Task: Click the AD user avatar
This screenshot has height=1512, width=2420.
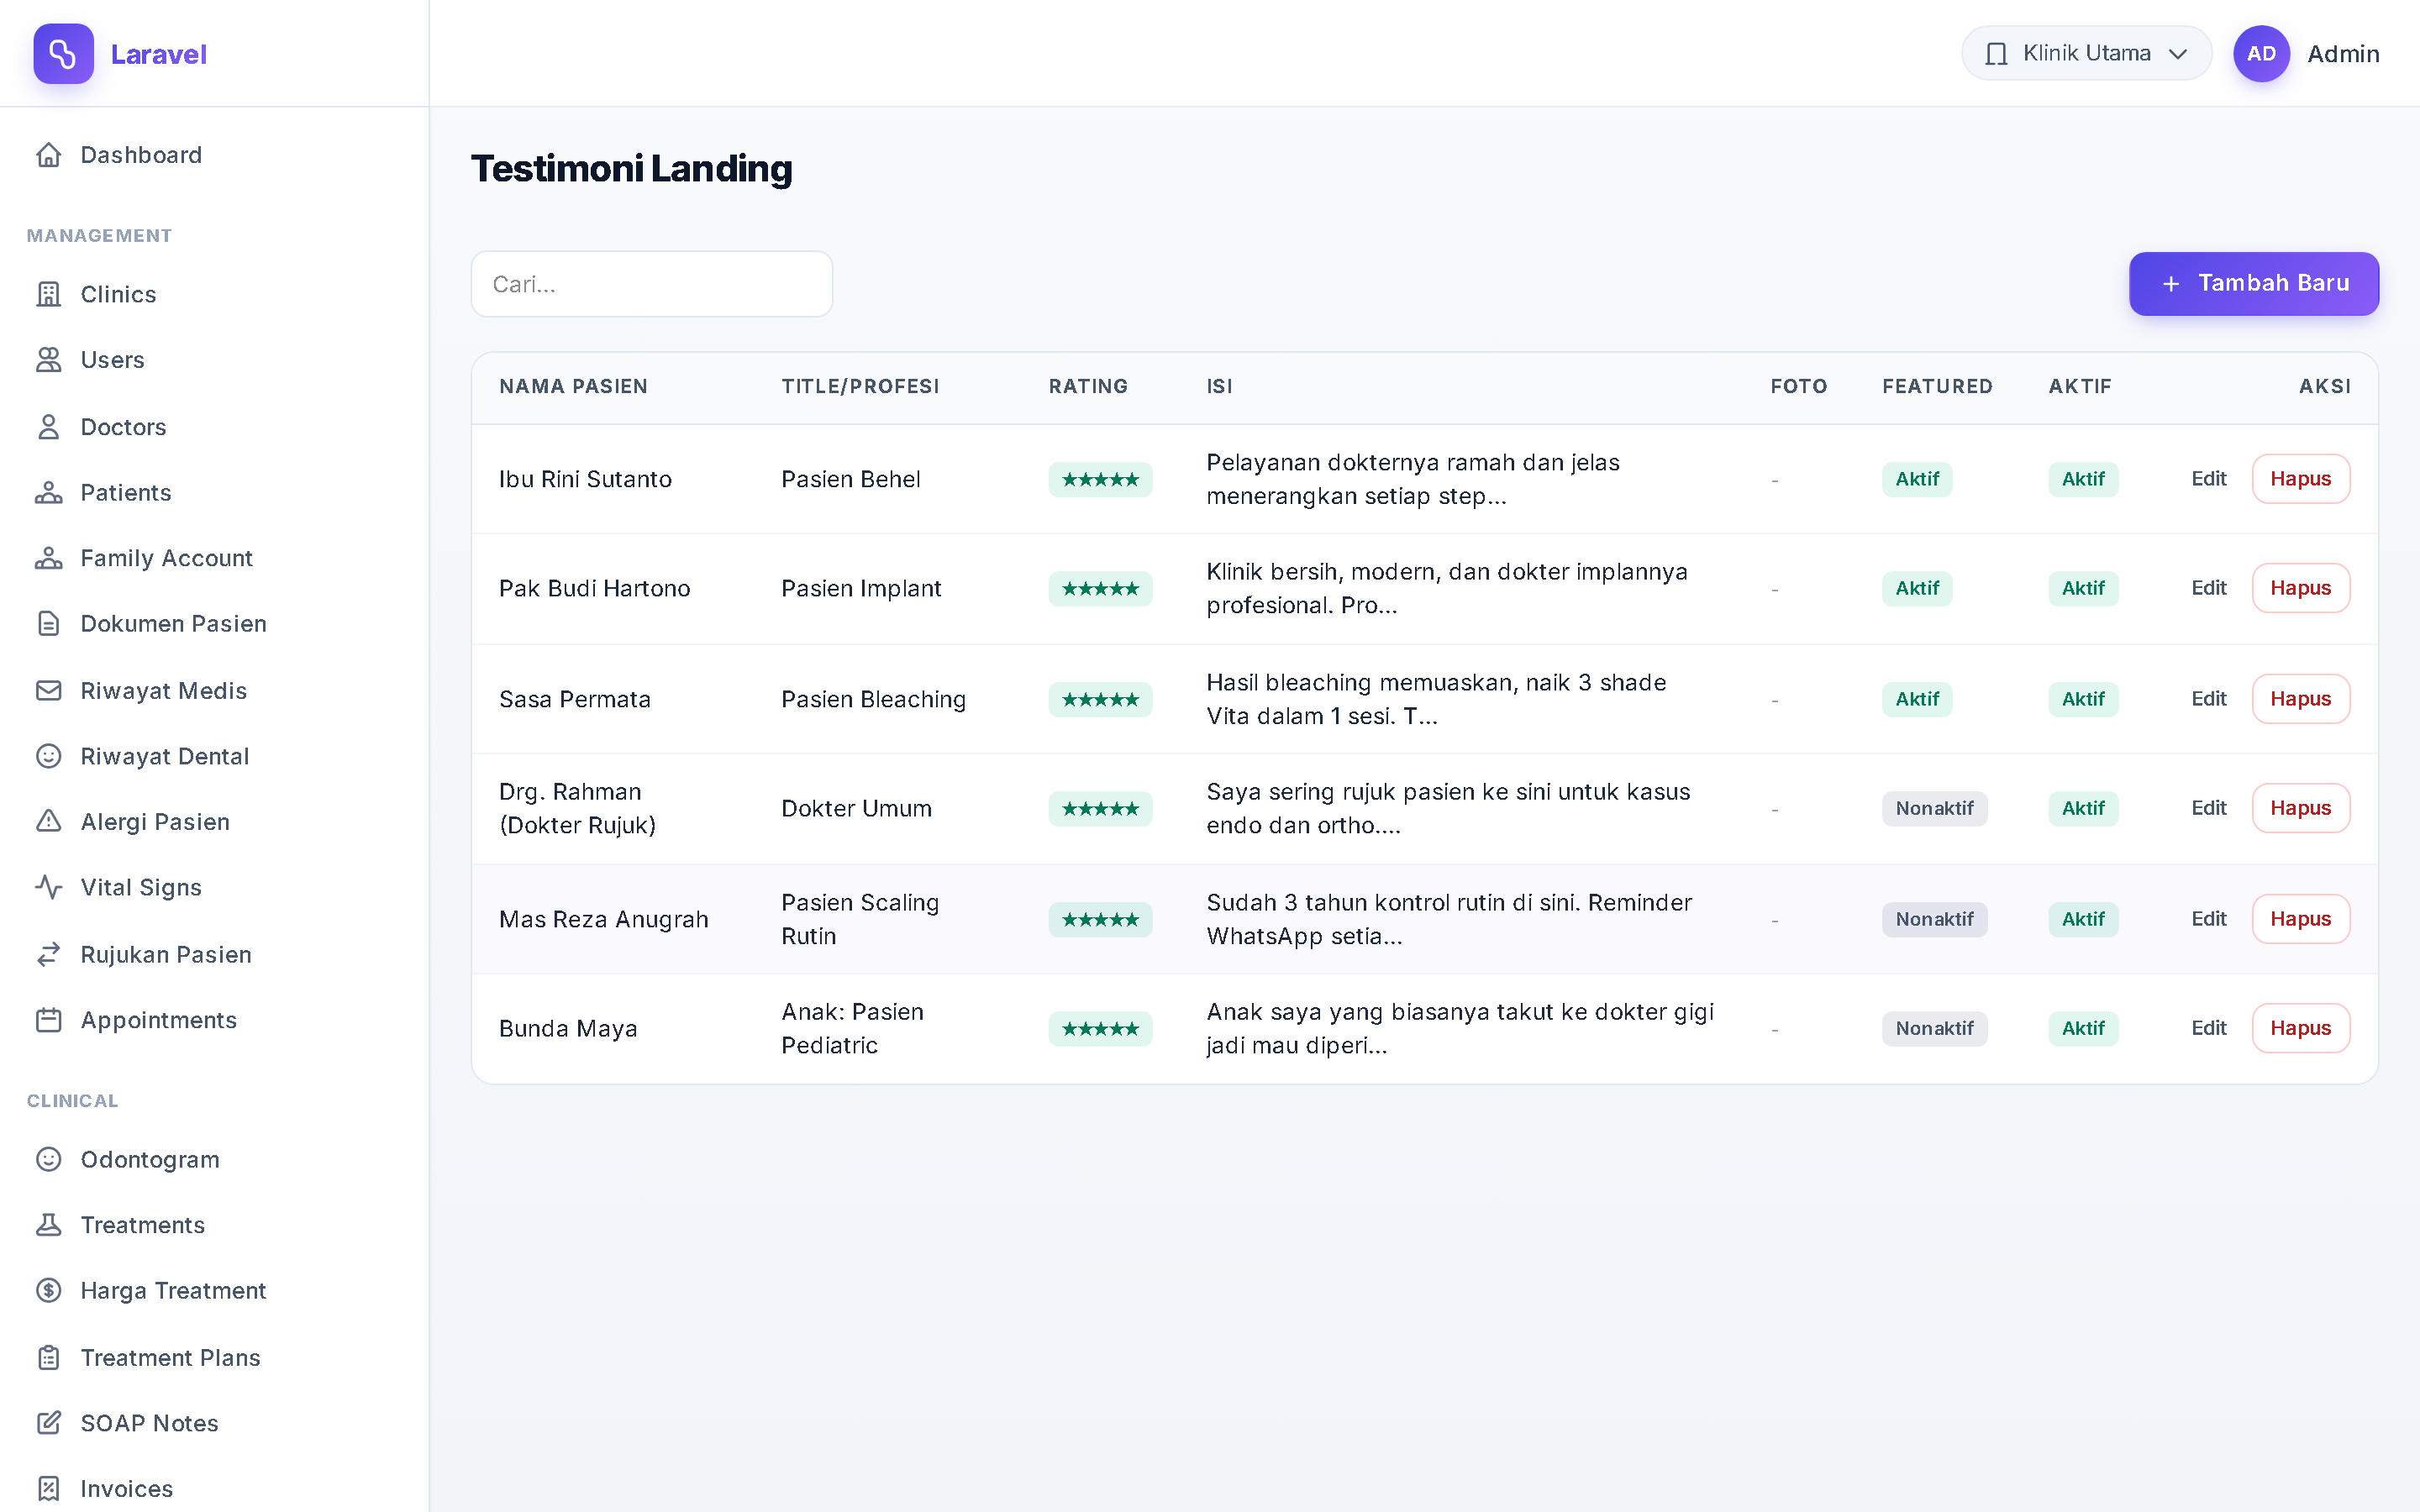Action: point(2261,54)
